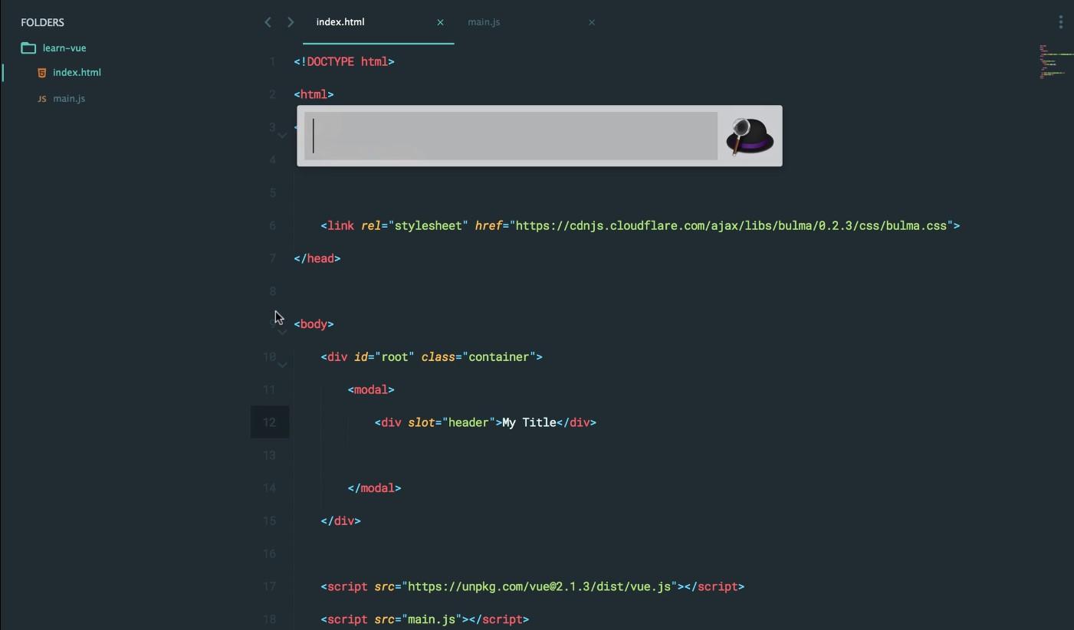Place cursor in the My Title text

[529, 422]
